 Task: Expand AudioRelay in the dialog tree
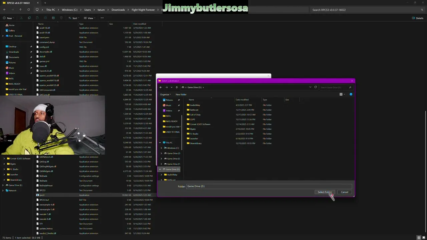coord(161,175)
